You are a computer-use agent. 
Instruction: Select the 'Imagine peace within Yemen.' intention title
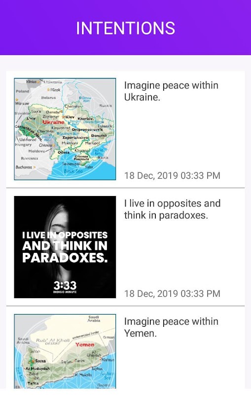point(171,327)
